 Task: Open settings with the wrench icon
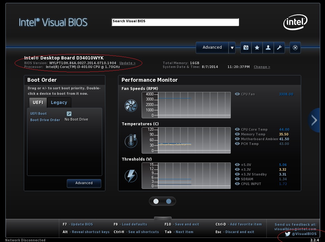[x=279, y=48]
